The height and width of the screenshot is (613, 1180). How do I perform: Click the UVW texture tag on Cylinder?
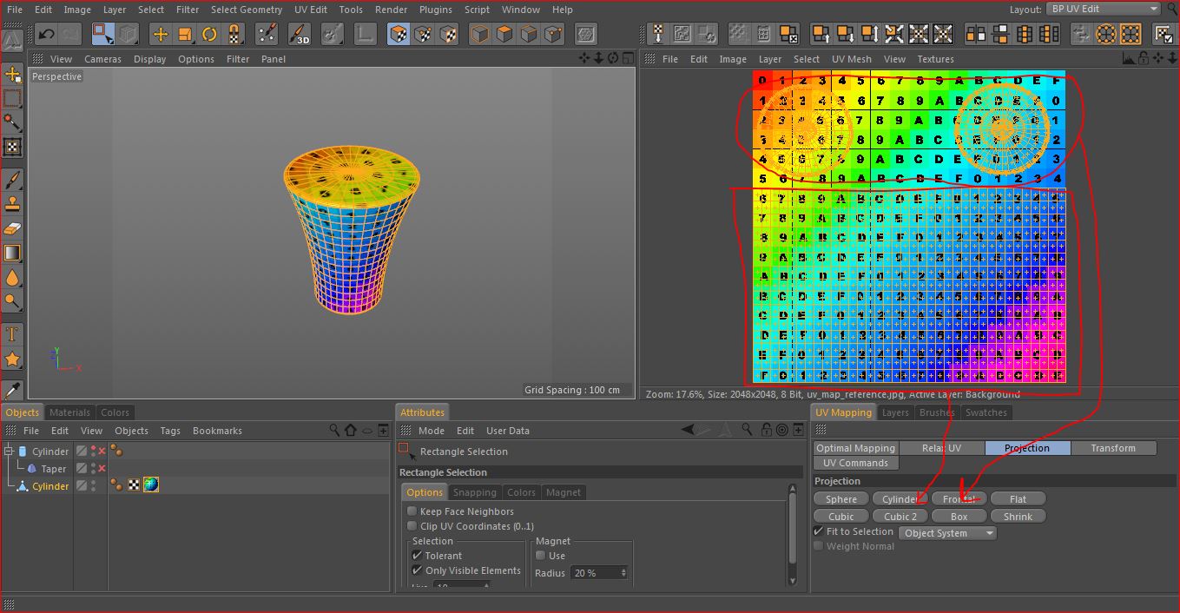pyautogui.click(x=134, y=485)
